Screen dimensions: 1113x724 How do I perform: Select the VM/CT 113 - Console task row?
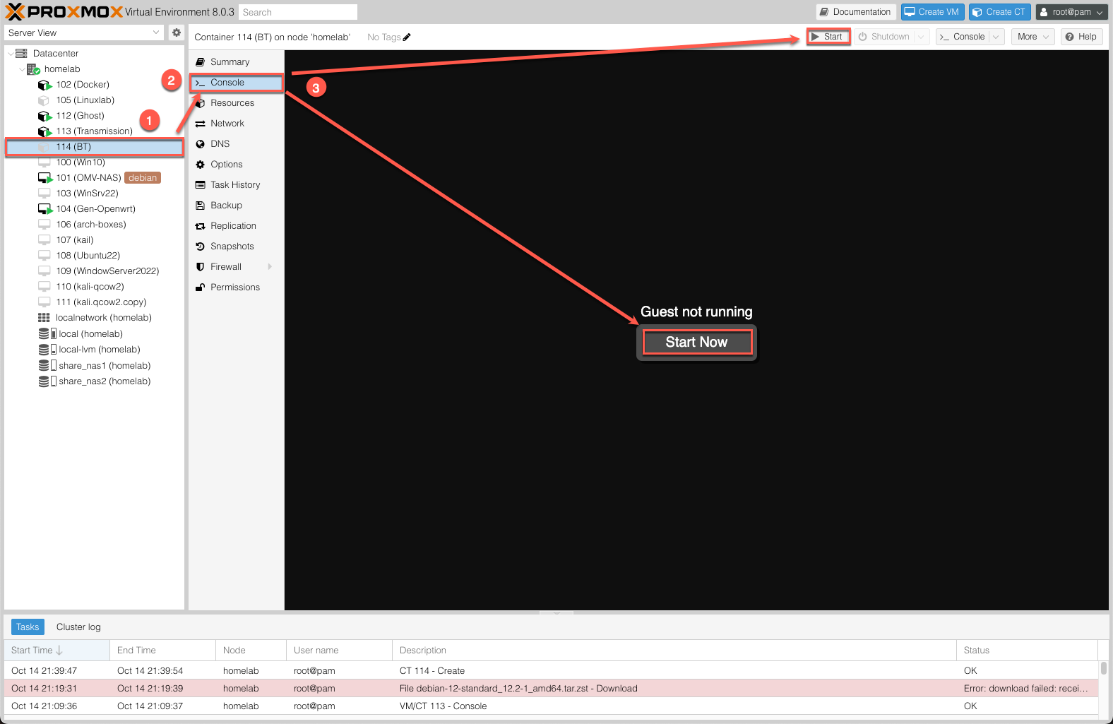(x=551, y=706)
